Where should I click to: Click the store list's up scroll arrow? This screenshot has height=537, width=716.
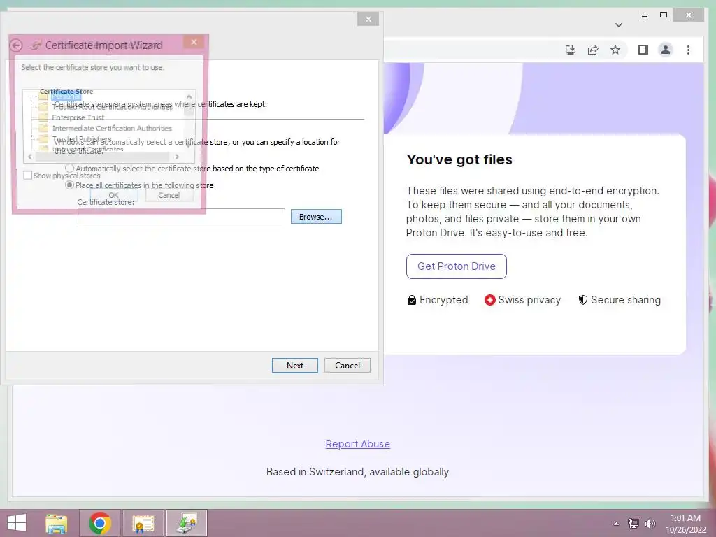[x=189, y=96]
